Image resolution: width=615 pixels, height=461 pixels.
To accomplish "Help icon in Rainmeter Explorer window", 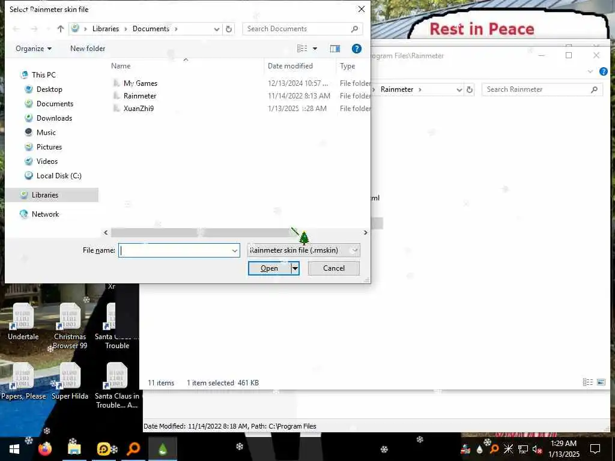I will point(603,71).
